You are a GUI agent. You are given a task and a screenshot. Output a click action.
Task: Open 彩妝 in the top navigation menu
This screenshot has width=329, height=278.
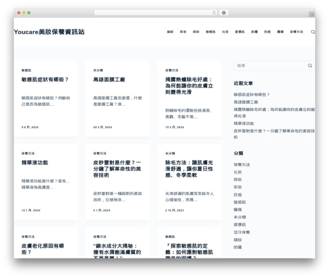tap(183, 32)
